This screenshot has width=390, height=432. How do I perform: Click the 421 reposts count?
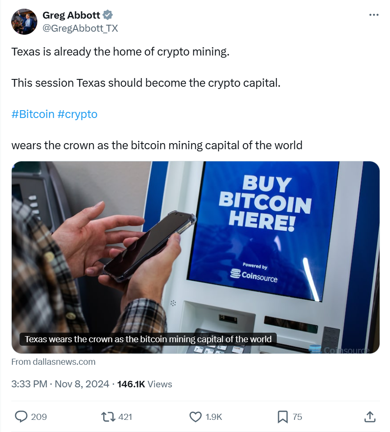click(125, 417)
